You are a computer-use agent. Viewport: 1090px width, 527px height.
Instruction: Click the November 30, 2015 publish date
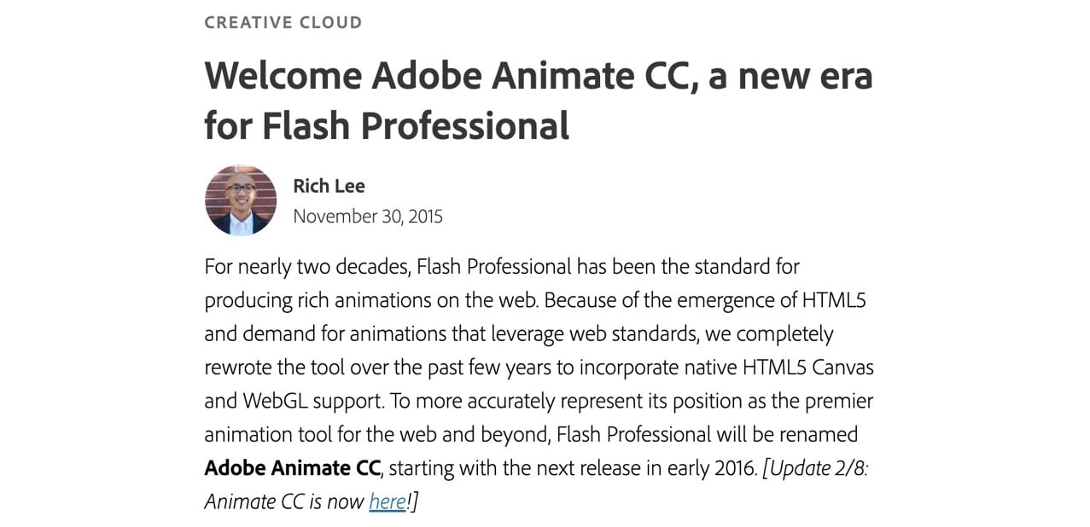pyautogui.click(x=368, y=217)
